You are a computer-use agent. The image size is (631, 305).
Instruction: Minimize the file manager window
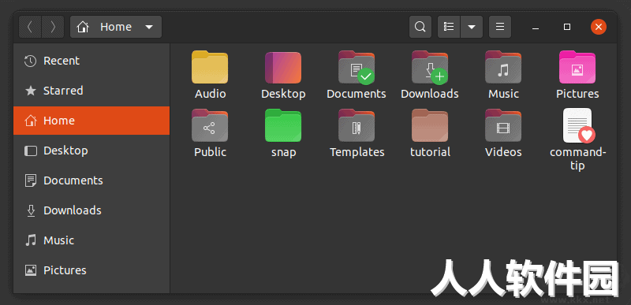[536, 28]
